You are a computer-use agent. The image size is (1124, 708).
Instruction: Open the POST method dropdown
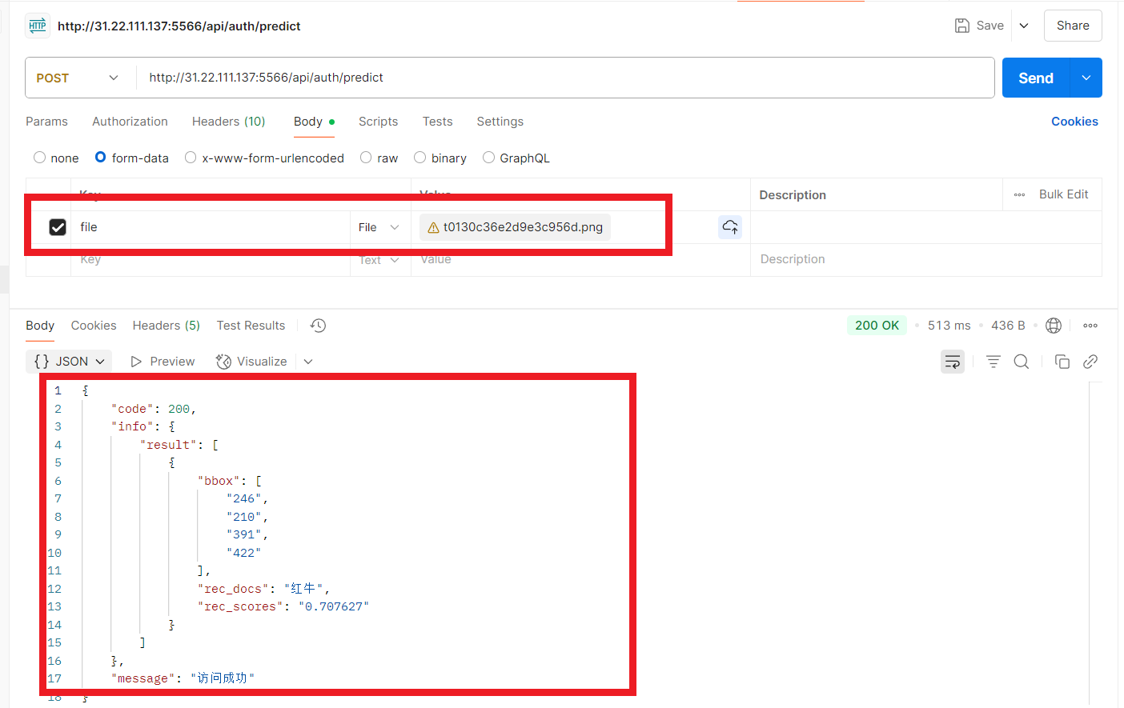pyautogui.click(x=78, y=78)
